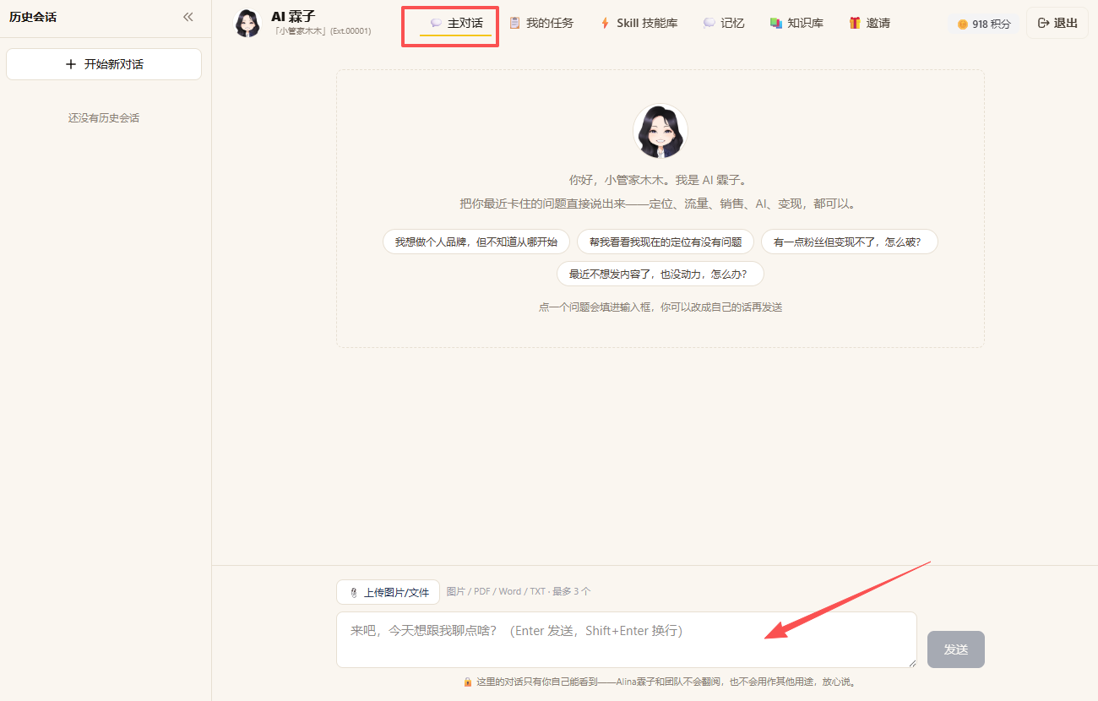
Task: Click the 退出 logout button
Action: click(1057, 23)
